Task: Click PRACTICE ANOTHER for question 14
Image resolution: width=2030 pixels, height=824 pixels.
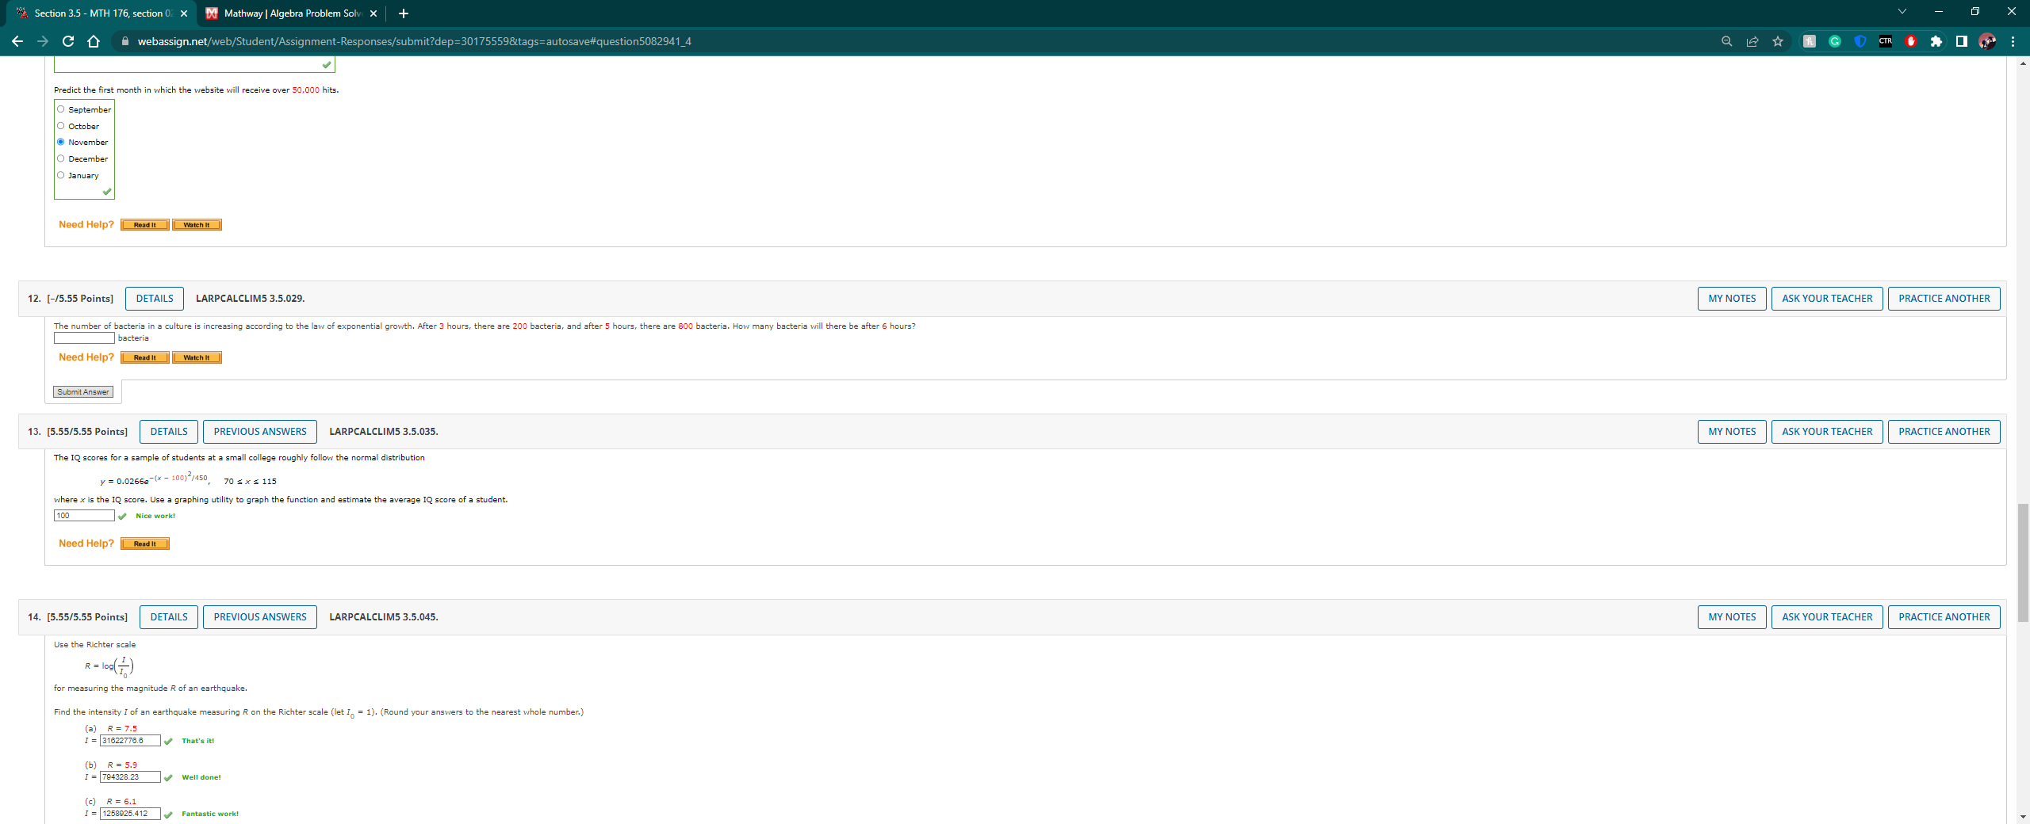Action: (1944, 617)
